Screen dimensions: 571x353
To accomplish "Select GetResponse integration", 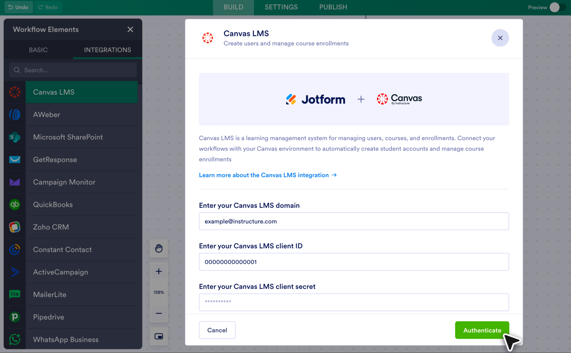I will point(81,159).
